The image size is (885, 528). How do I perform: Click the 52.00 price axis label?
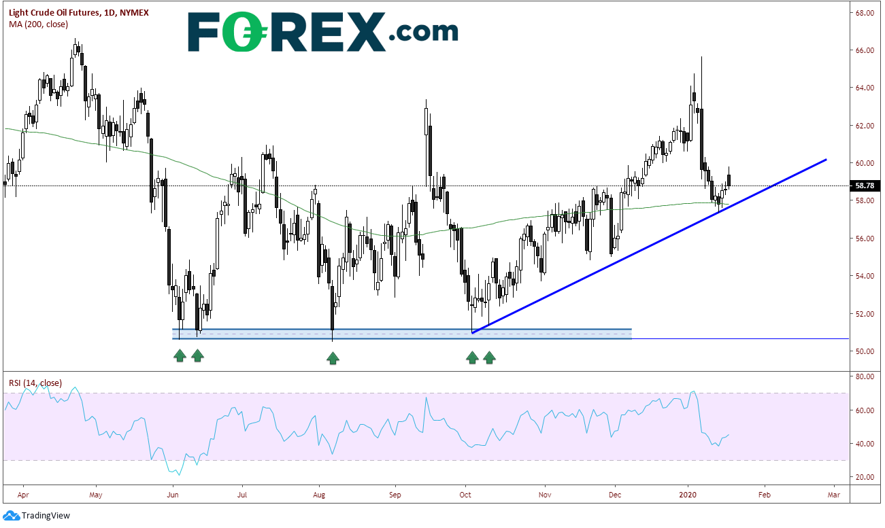click(x=865, y=314)
